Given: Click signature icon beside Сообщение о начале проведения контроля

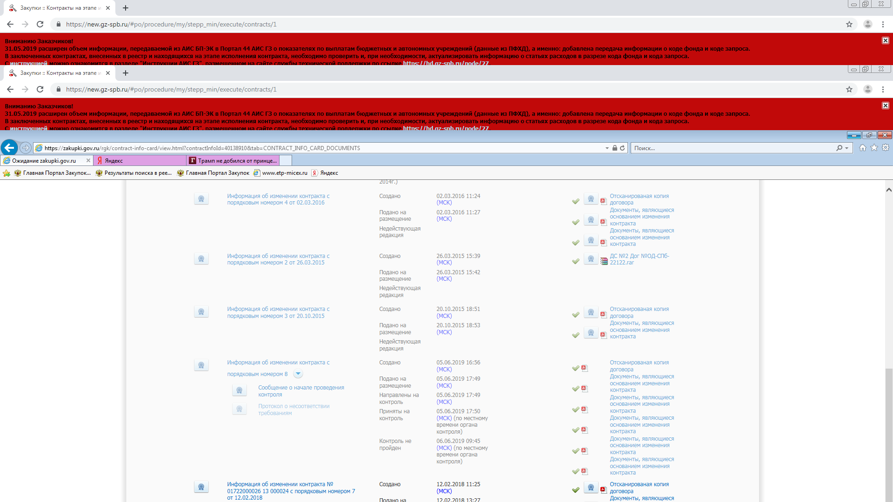Looking at the screenshot, I should [239, 390].
